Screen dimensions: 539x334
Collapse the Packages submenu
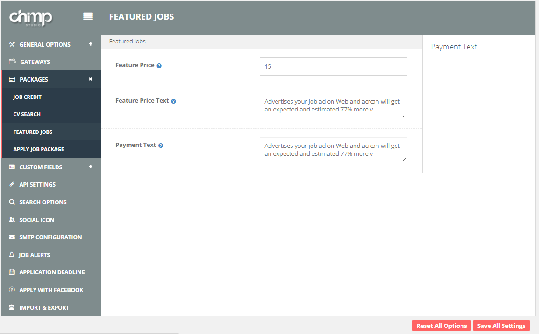click(91, 79)
